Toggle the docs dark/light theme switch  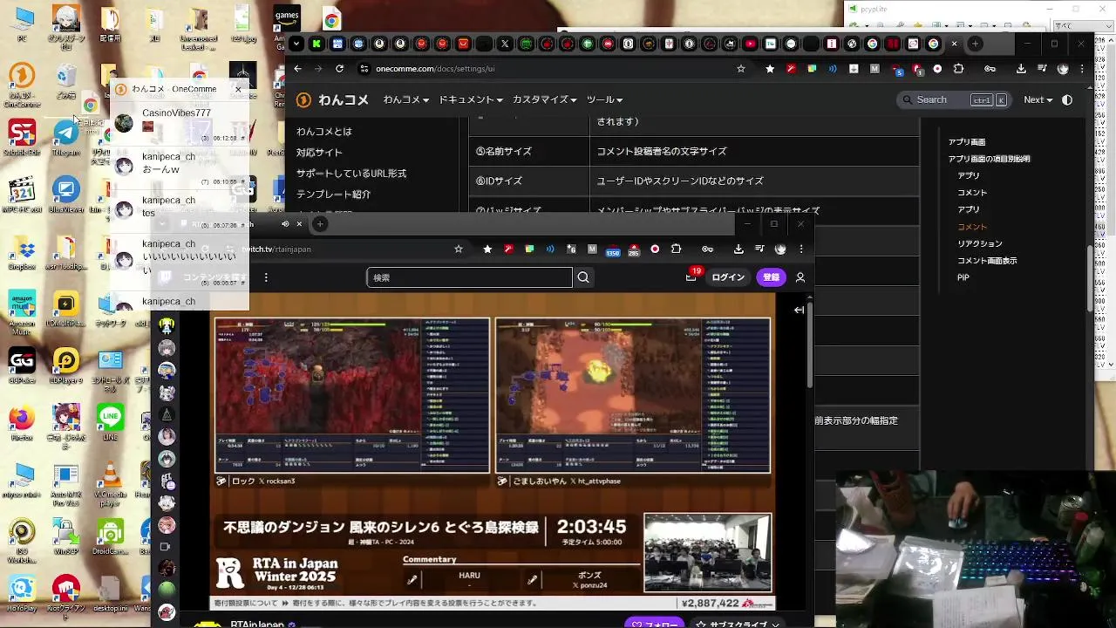click(1067, 100)
